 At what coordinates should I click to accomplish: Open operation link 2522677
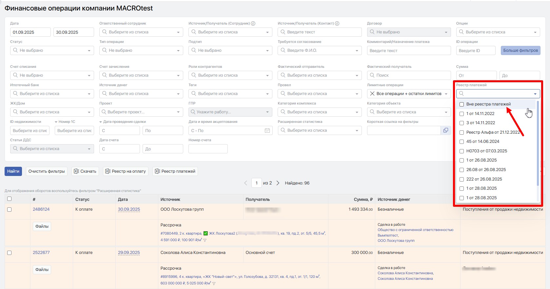click(41, 253)
